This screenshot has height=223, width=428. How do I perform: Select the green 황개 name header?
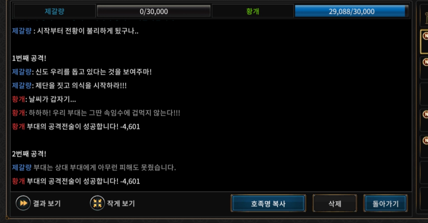pyautogui.click(x=253, y=11)
